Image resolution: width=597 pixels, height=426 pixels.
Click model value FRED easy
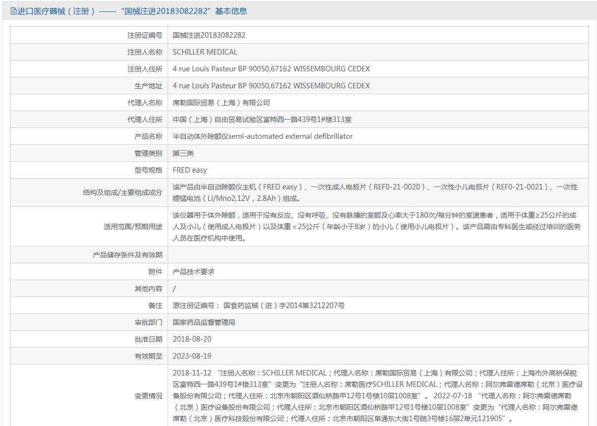pos(189,170)
